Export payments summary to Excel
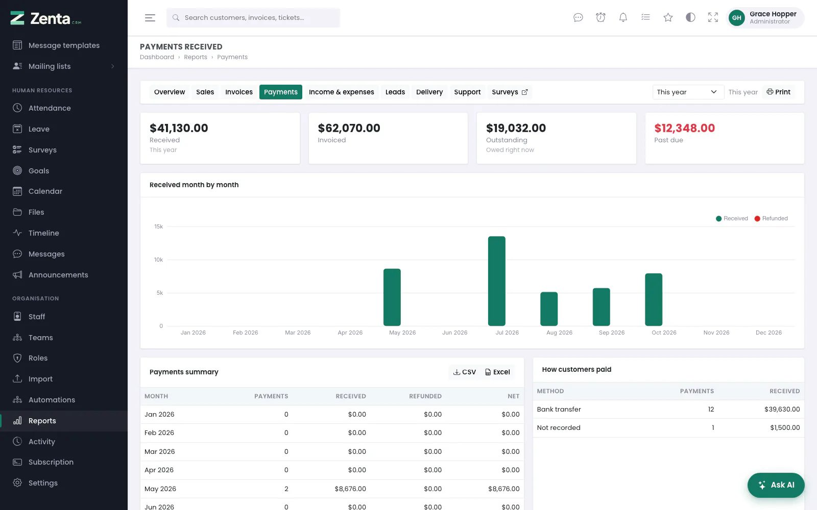Viewport: 817px width, 510px height. tap(497, 372)
